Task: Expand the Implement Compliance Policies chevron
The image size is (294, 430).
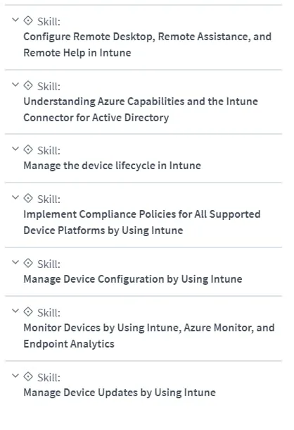Action: (x=15, y=197)
